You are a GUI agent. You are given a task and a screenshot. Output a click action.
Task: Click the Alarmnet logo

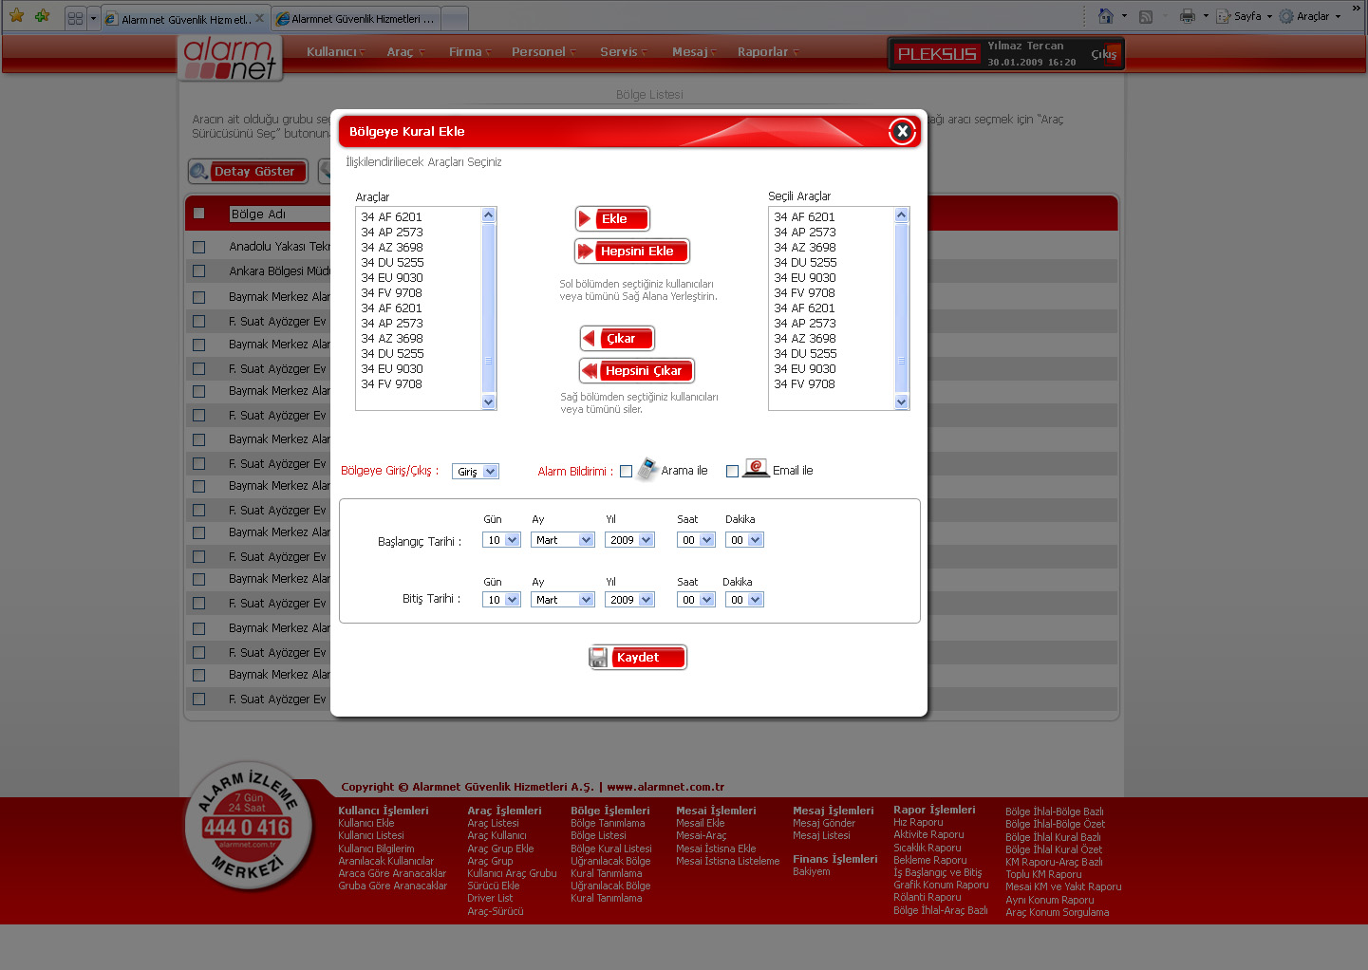(231, 57)
